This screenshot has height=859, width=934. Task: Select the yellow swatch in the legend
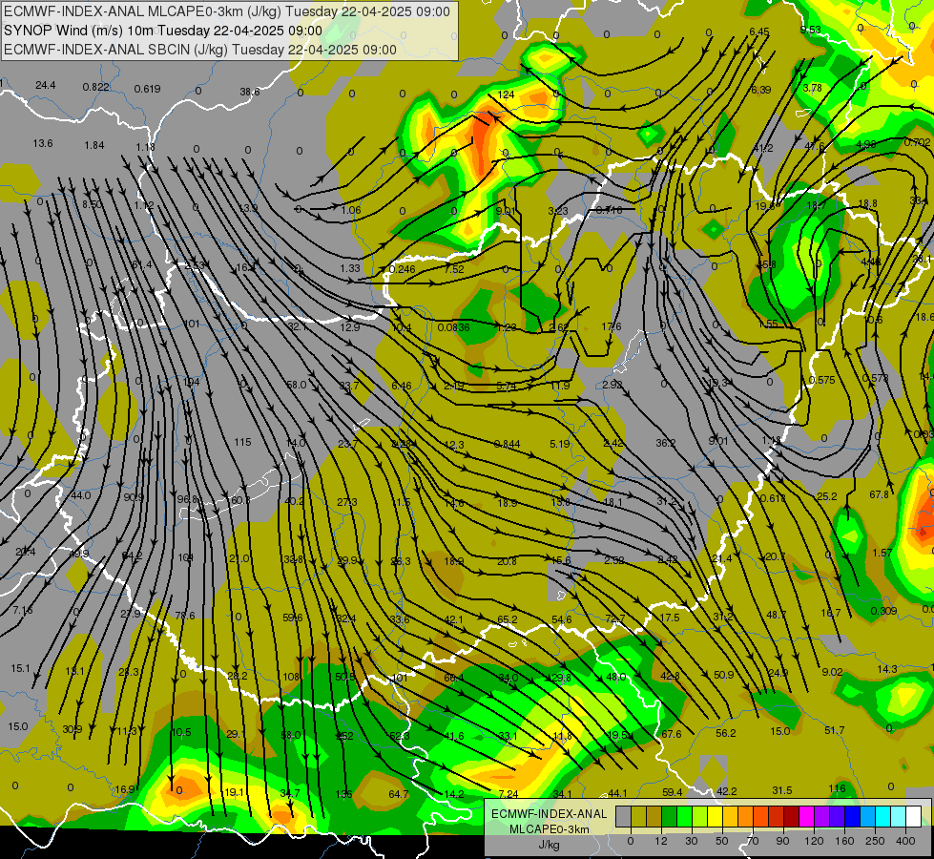[x=715, y=816]
